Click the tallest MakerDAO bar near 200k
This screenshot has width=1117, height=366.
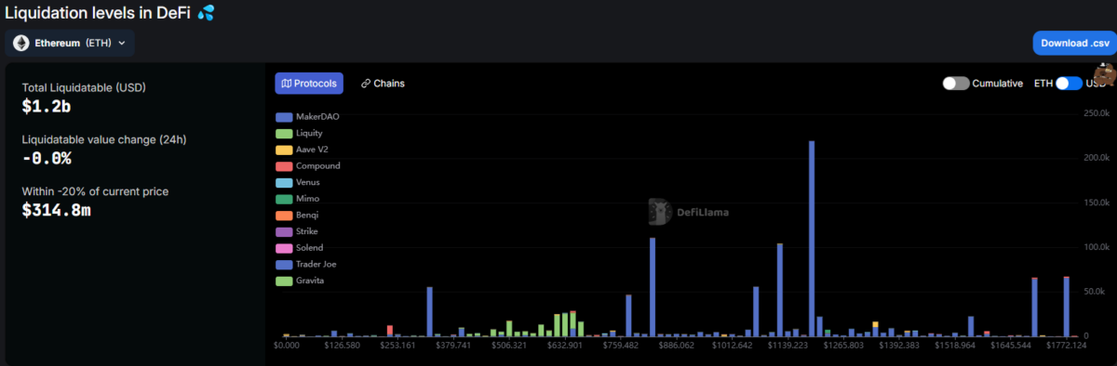click(x=812, y=238)
